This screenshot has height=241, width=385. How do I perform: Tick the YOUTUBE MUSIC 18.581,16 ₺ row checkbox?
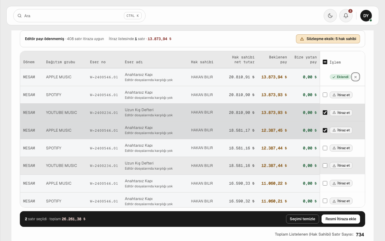tap(325, 166)
